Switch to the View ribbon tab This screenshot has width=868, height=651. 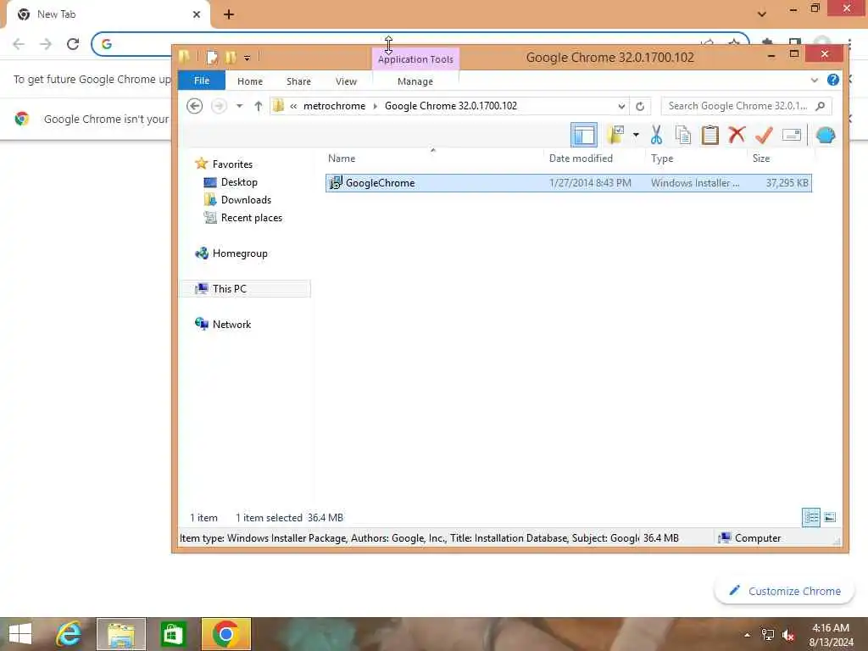346,81
